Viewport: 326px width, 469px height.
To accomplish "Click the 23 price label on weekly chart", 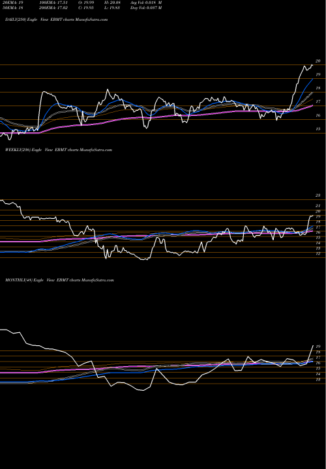I will point(318,195).
